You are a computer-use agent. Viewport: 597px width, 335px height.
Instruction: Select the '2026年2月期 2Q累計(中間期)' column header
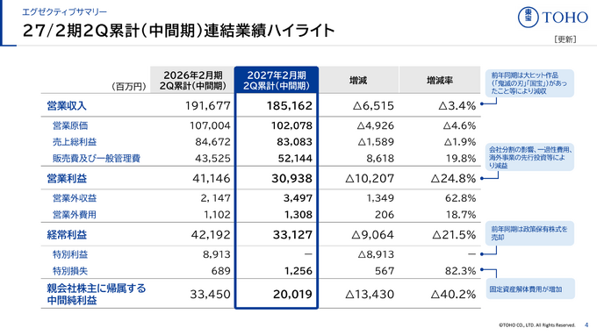click(192, 80)
